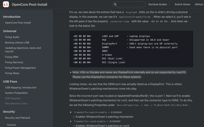Click the framebuffer-patch-enable code line
Image resolution: width=204 pixels, height=127 pixels.
[x=98, y=112]
